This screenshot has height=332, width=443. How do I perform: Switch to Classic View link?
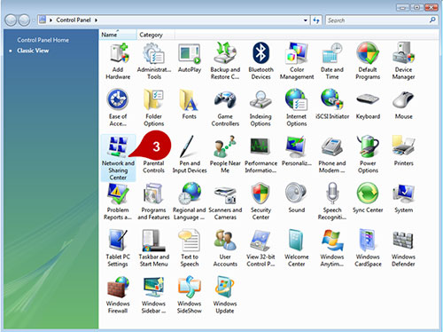(33, 51)
